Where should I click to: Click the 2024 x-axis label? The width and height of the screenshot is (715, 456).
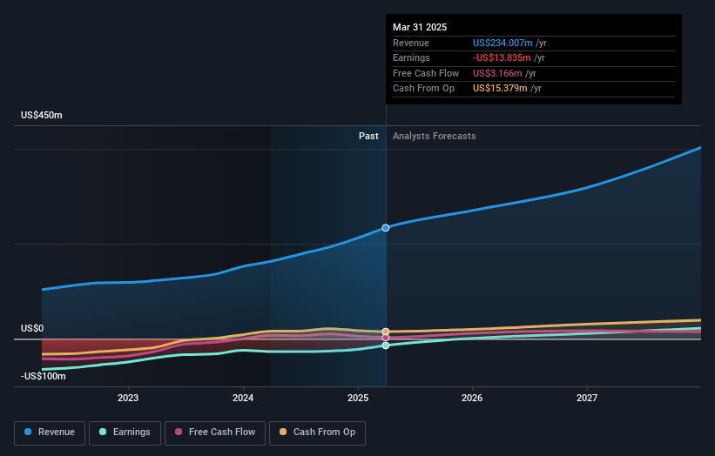point(243,398)
